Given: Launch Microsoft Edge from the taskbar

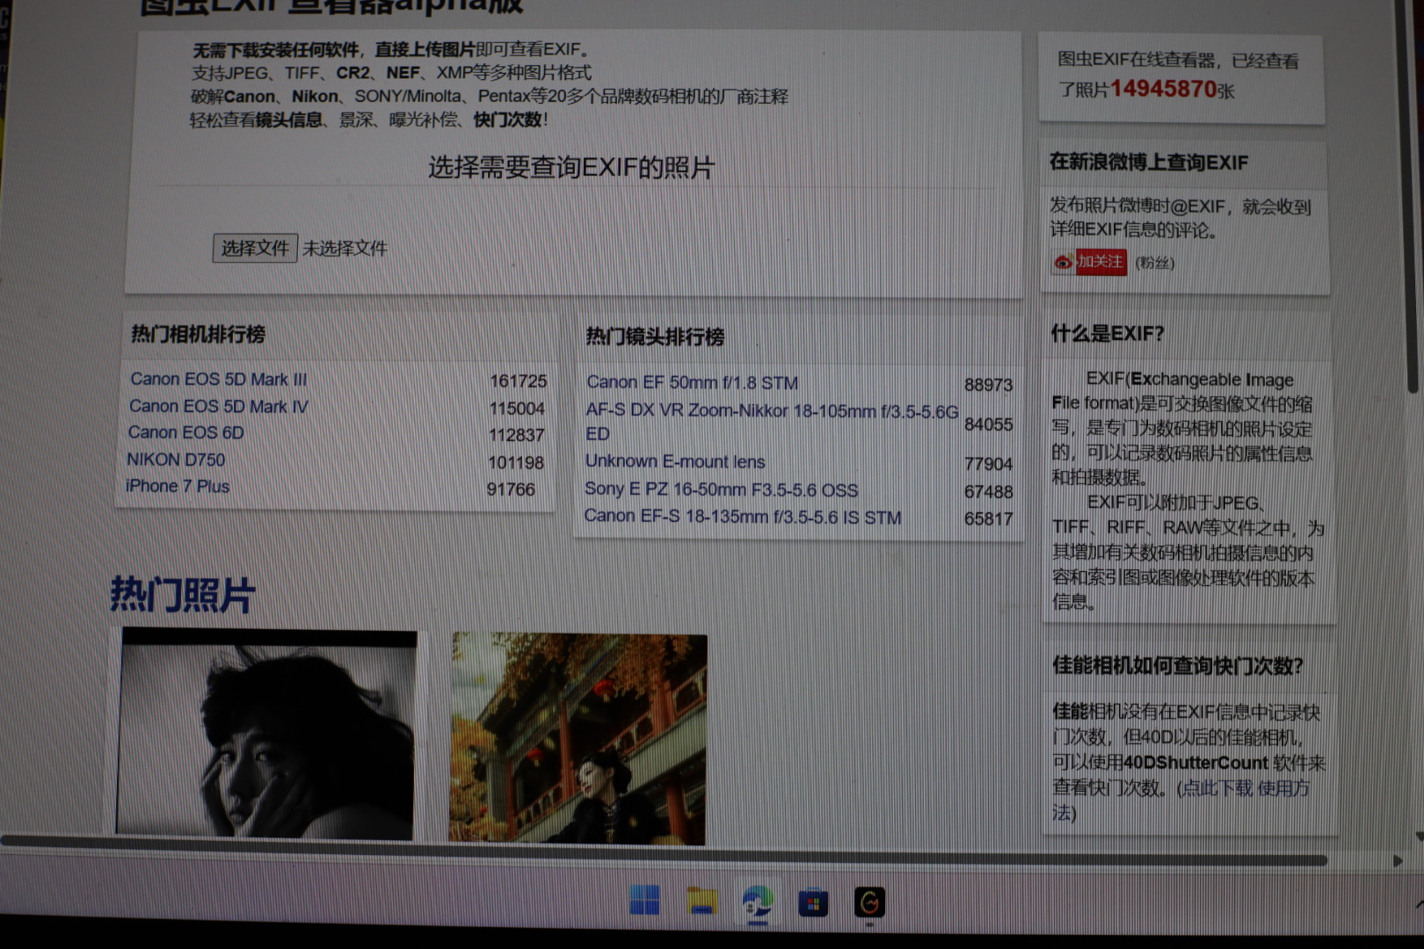Looking at the screenshot, I should click(x=758, y=902).
